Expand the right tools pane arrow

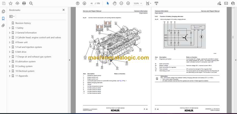click(235, 60)
